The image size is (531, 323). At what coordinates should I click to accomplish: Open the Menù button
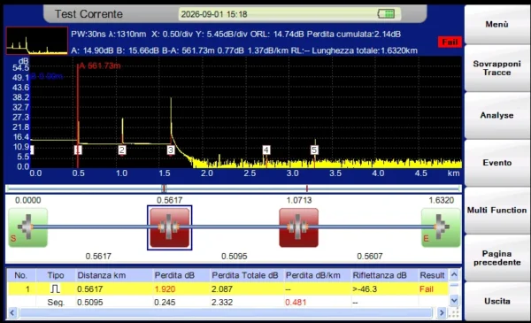pos(496,25)
